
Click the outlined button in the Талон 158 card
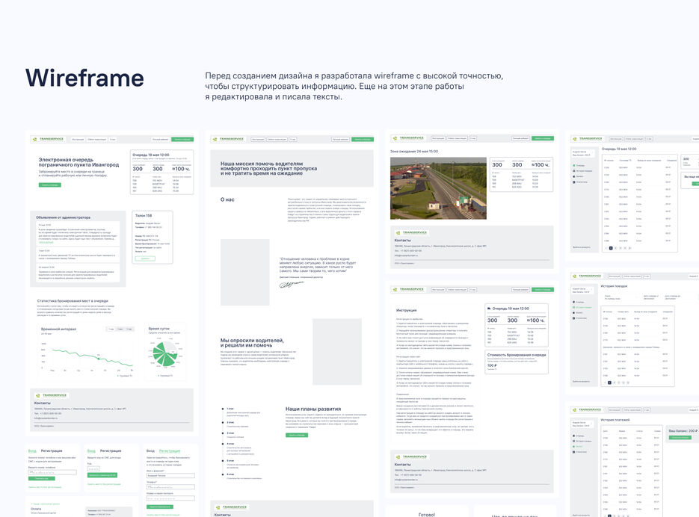point(145,258)
